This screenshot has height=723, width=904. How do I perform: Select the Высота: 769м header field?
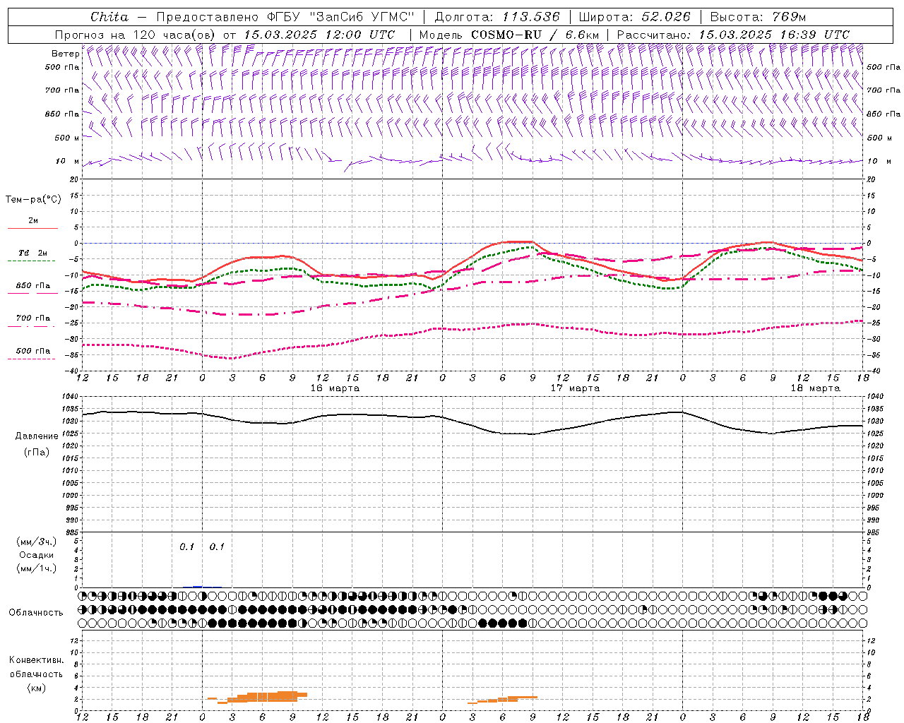(x=758, y=17)
